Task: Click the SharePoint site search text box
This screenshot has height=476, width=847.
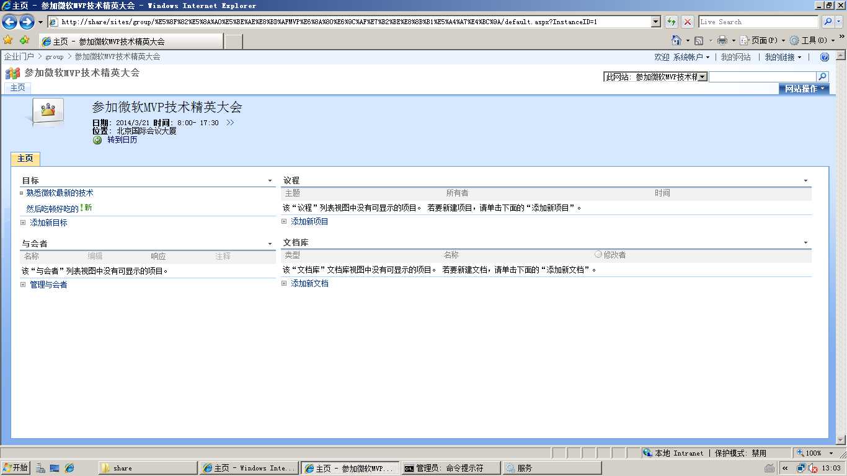Action: (x=762, y=77)
